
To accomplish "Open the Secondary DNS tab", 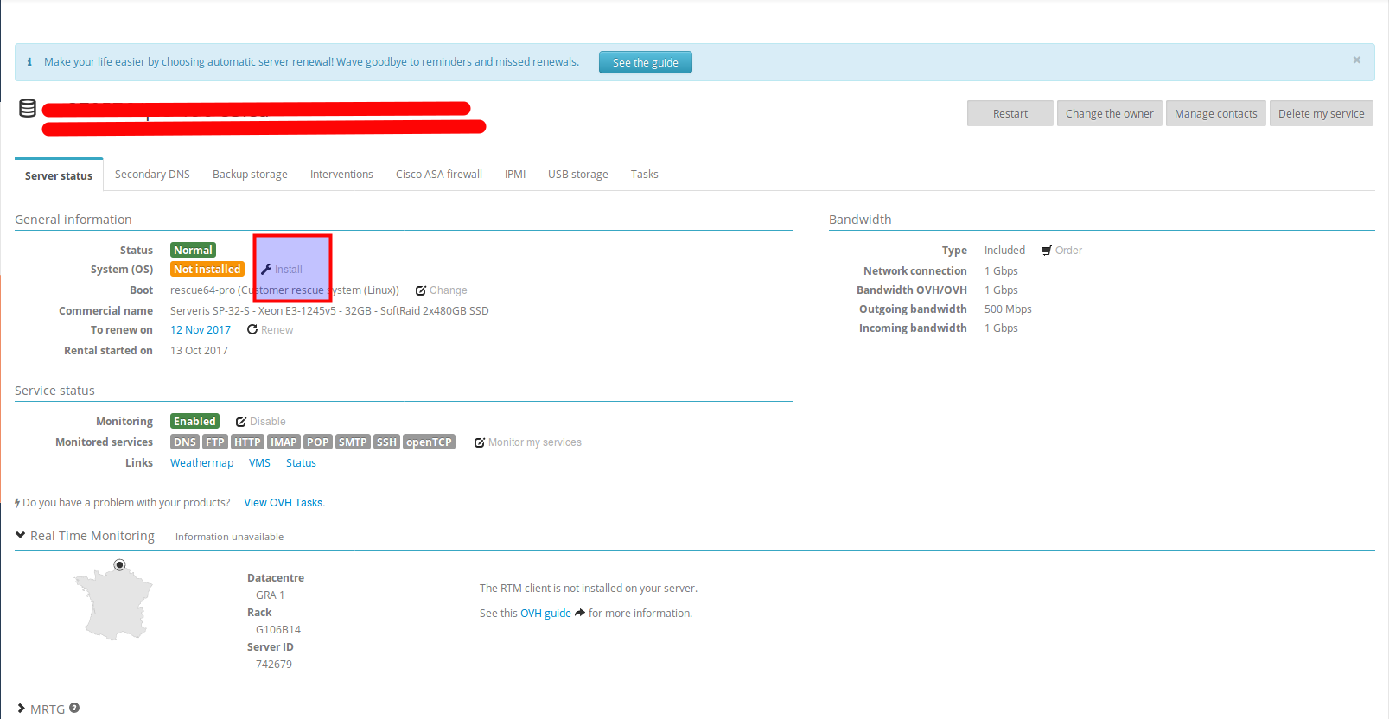I will [x=152, y=175].
